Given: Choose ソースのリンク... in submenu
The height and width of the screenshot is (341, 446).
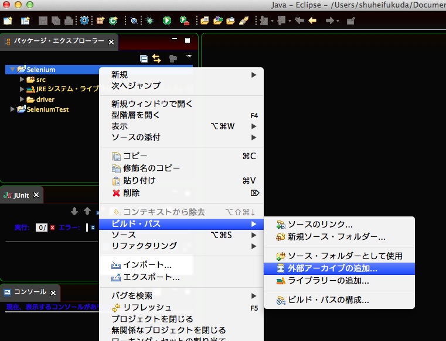Looking at the screenshot, I should 339,224.
